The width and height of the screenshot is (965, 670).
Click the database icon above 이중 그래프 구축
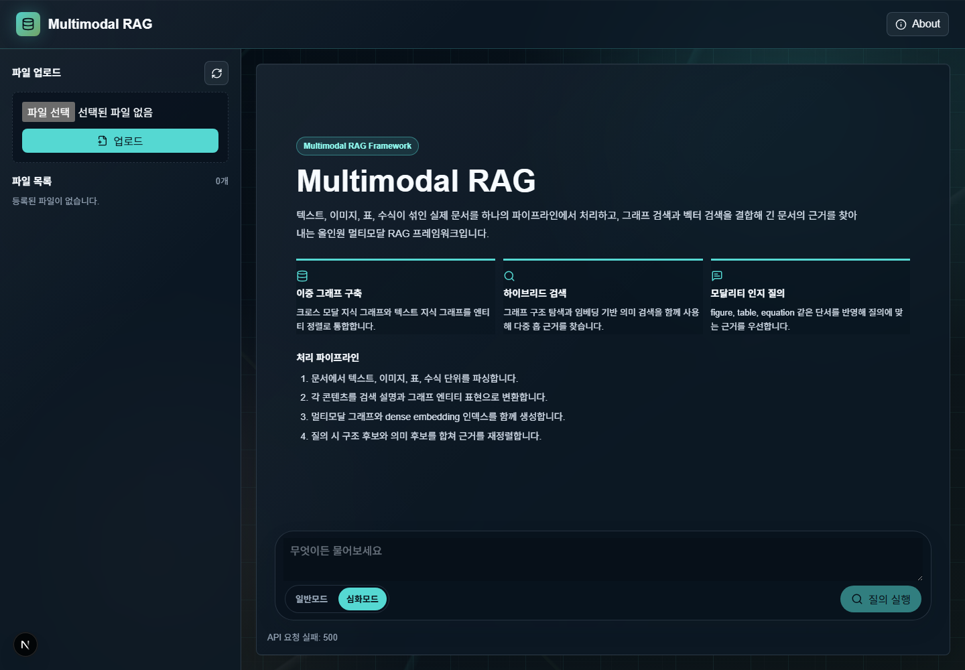302,276
